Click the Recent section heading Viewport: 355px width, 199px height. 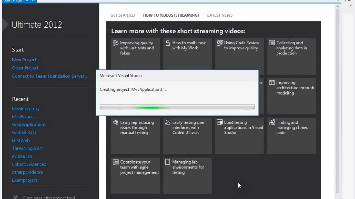tap(20, 99)
